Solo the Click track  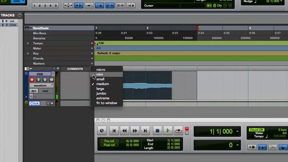tap(48, 103)
